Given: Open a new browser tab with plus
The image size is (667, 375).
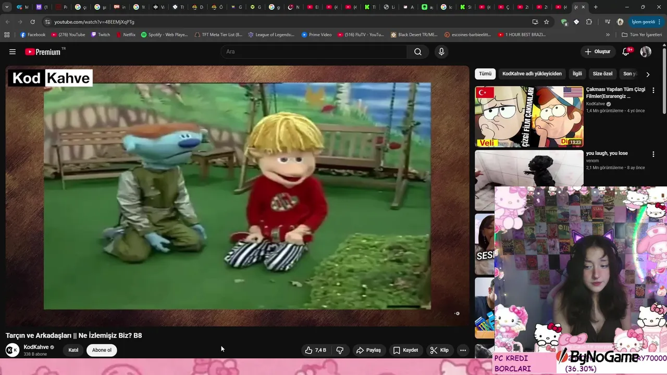Looking at the screenshot, I should pyautogui.click(x=596, y=7).
